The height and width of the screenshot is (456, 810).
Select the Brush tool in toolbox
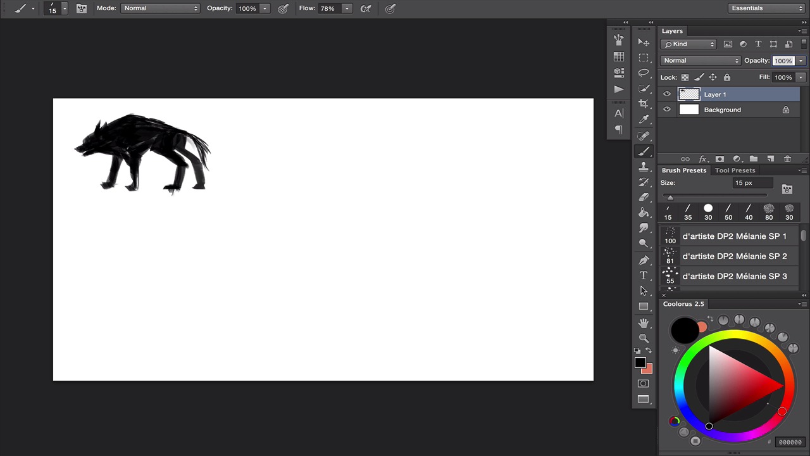[x=644, y=151]
